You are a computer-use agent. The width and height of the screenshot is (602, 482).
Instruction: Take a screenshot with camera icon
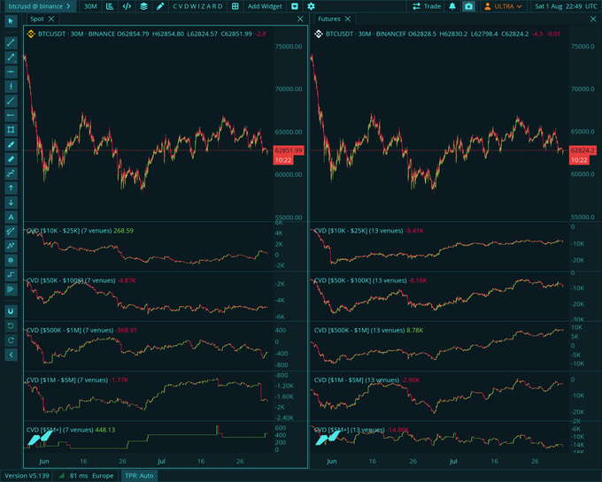(x=468, y=6)
